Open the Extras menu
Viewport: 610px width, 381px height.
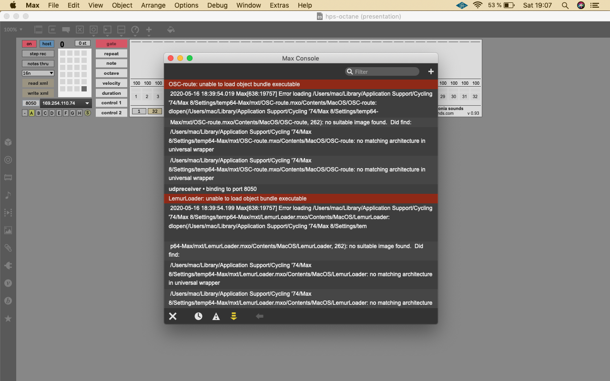tap(279, 5)
